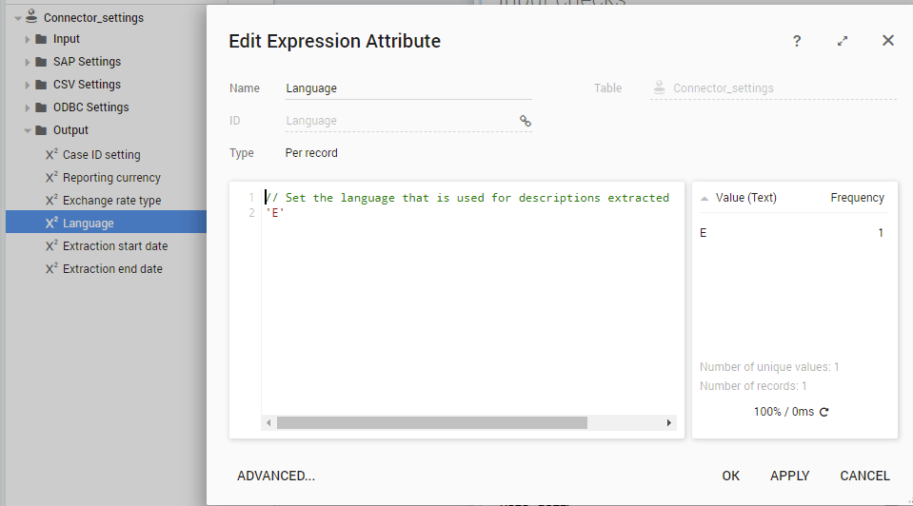Click the expression icon beside Case ID setting

pos(51,155)
